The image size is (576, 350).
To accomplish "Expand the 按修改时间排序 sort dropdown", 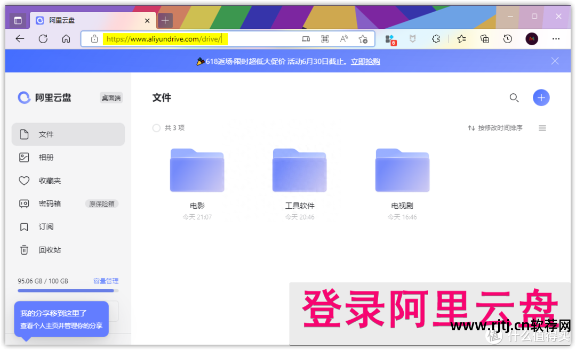I will (495, 128).
